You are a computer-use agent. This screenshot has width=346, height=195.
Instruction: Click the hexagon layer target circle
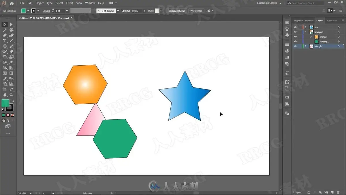[x=339, y=32]
